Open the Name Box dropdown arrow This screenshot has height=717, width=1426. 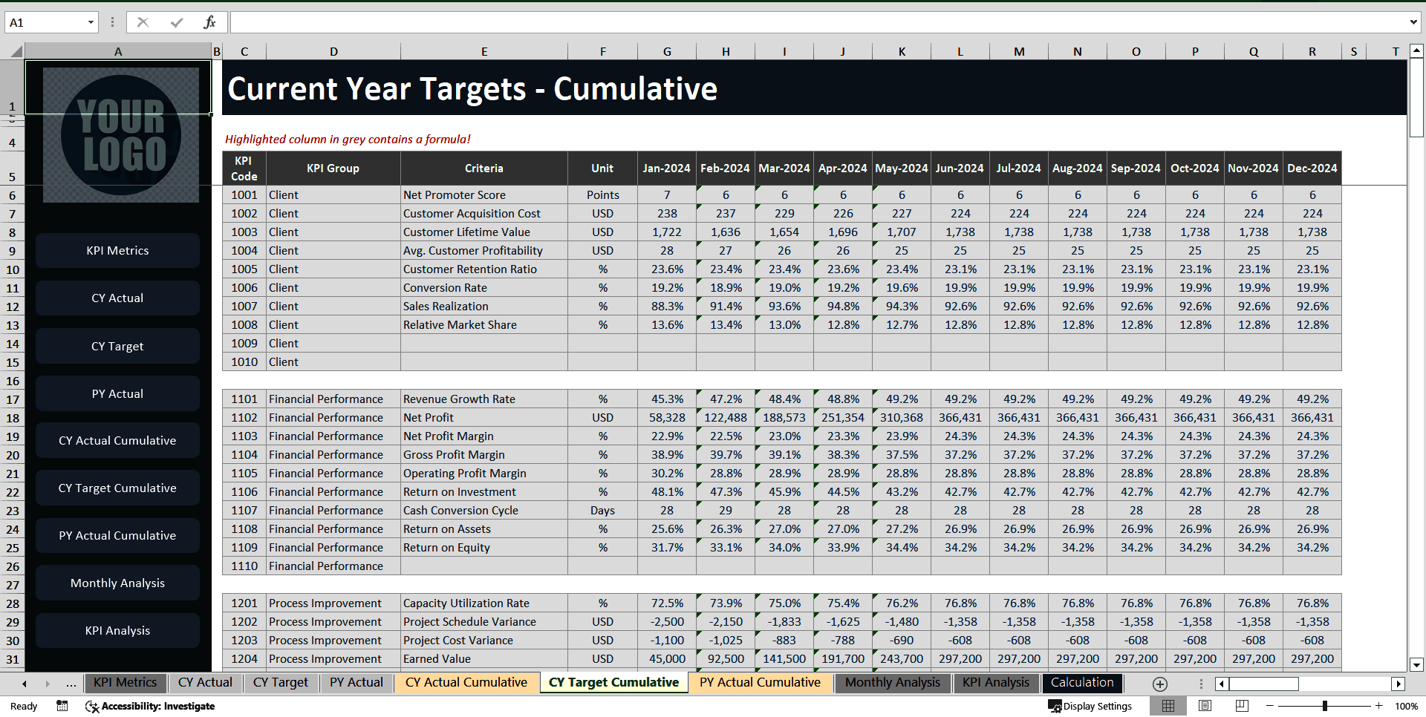91,22
